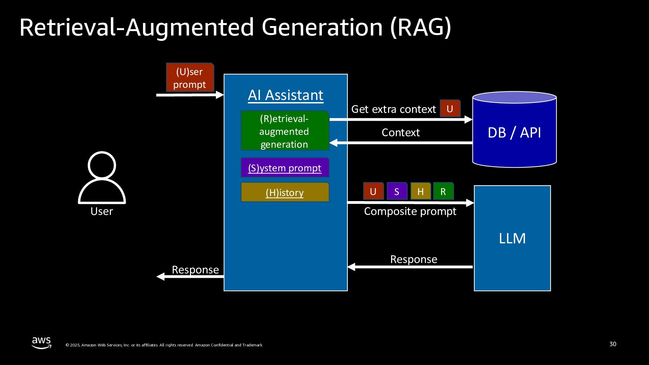Click the red (U)ser prompt tag
Image resolution: width=649 pixels, height=365 pixels.
point(190,77)
